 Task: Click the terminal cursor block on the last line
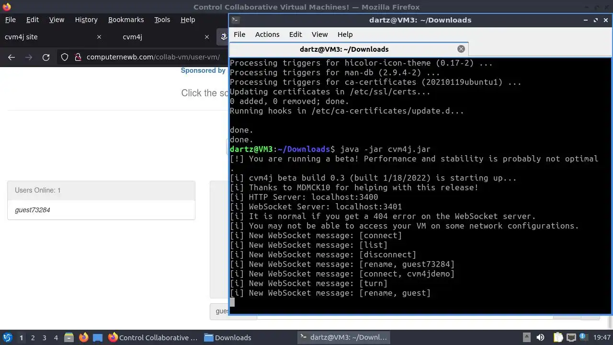(232, 302)
